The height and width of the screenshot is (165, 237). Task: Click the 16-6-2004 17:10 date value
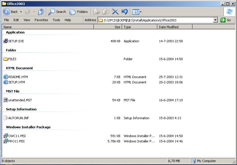click(x=171, y=100)
